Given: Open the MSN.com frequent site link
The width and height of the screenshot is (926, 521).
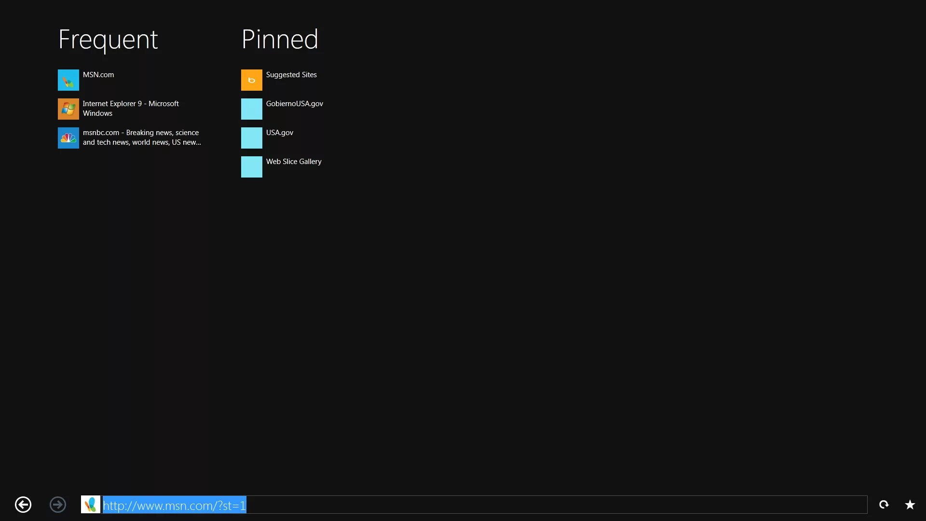Looking at the screenshot, I should [x=98, y=75].
